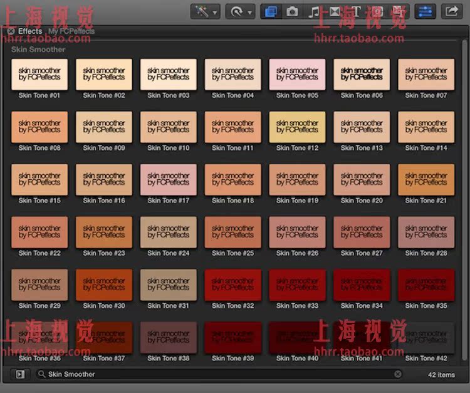470x393 pixels.
Task: Pick Skin Tone #39 thumbnail
Action: (x=233, y=338)
